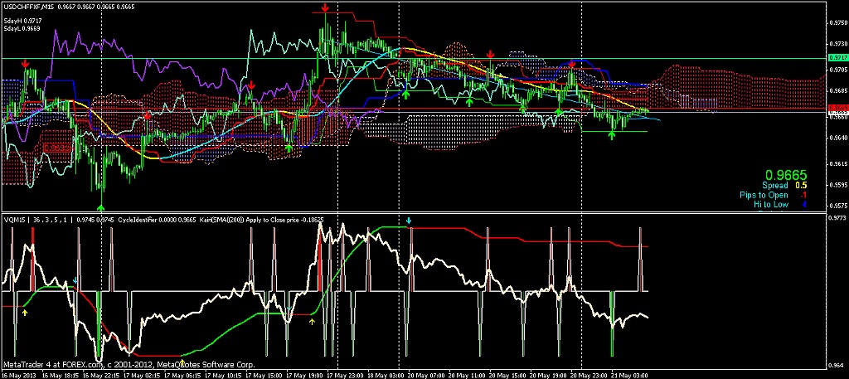849x379 pixels.
Task: Click the 20 May 07:00 time label
Action: tap(428, 375)
